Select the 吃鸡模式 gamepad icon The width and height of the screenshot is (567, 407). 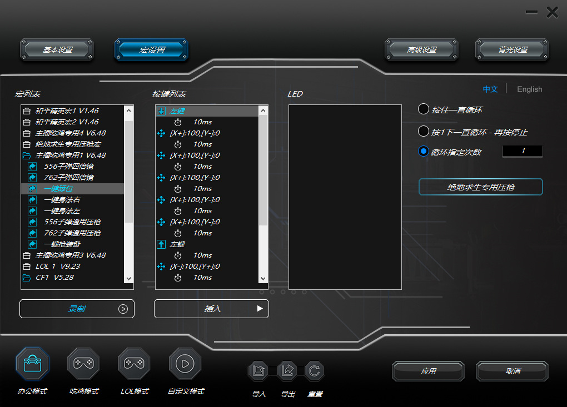point(83,364)
